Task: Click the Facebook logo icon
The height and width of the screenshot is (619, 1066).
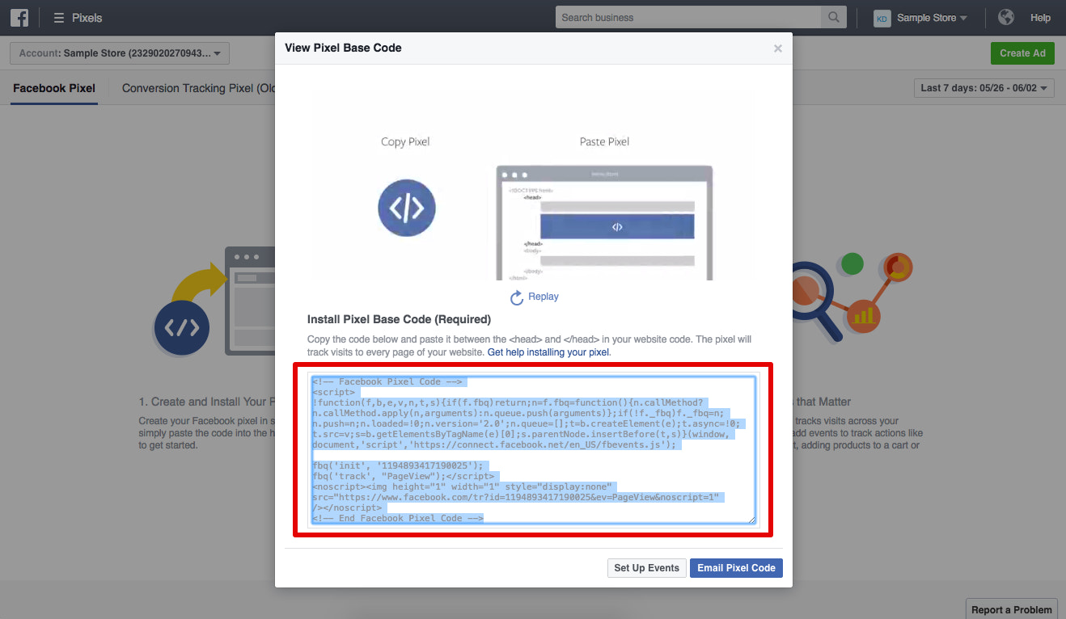Action: tap(18, 17)
